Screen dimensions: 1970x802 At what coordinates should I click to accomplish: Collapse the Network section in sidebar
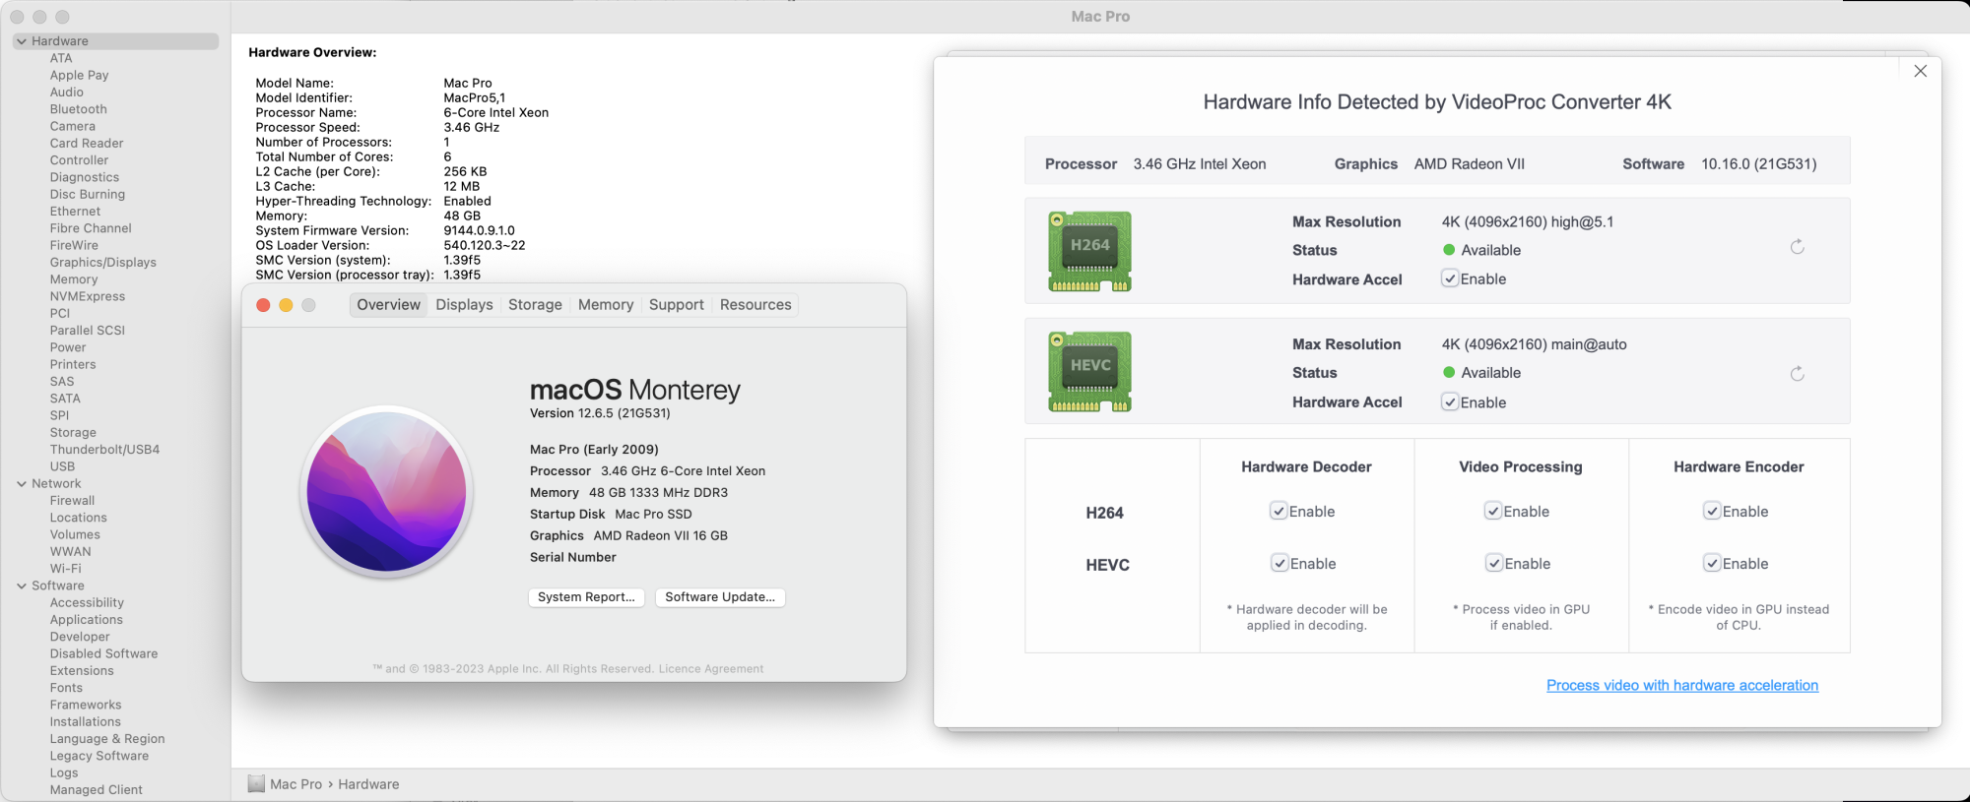[x=22, y=483]
